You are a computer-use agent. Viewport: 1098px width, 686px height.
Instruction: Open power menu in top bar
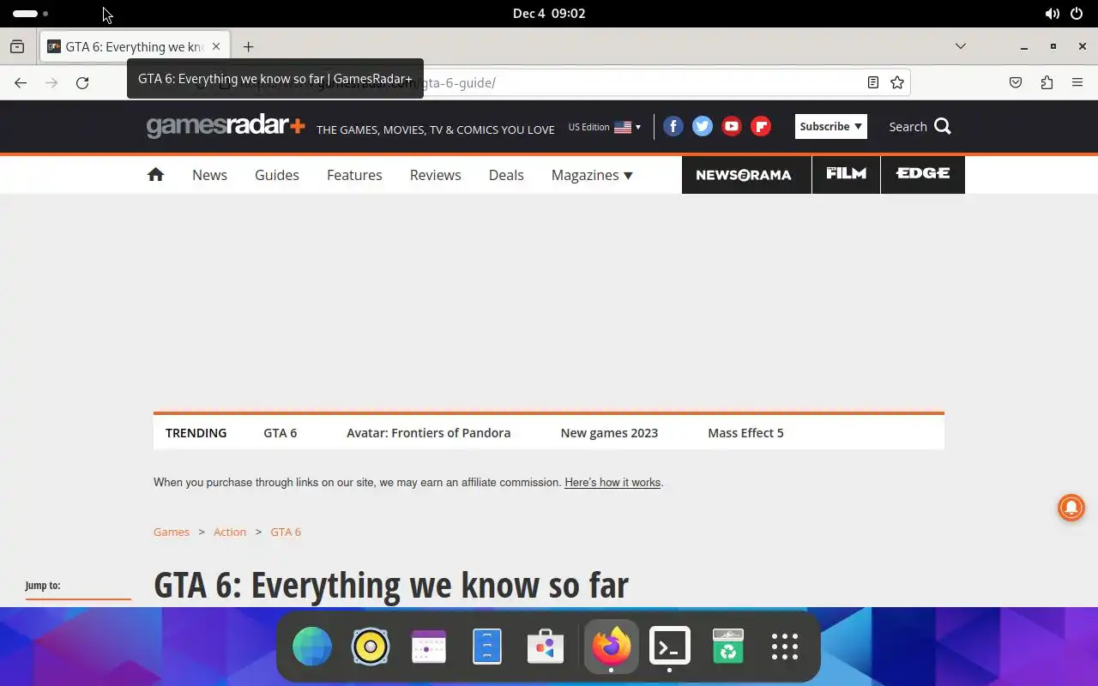[x=1077, y=14]
